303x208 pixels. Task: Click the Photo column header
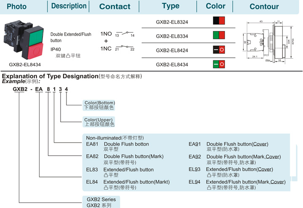[x=16, y=7]
